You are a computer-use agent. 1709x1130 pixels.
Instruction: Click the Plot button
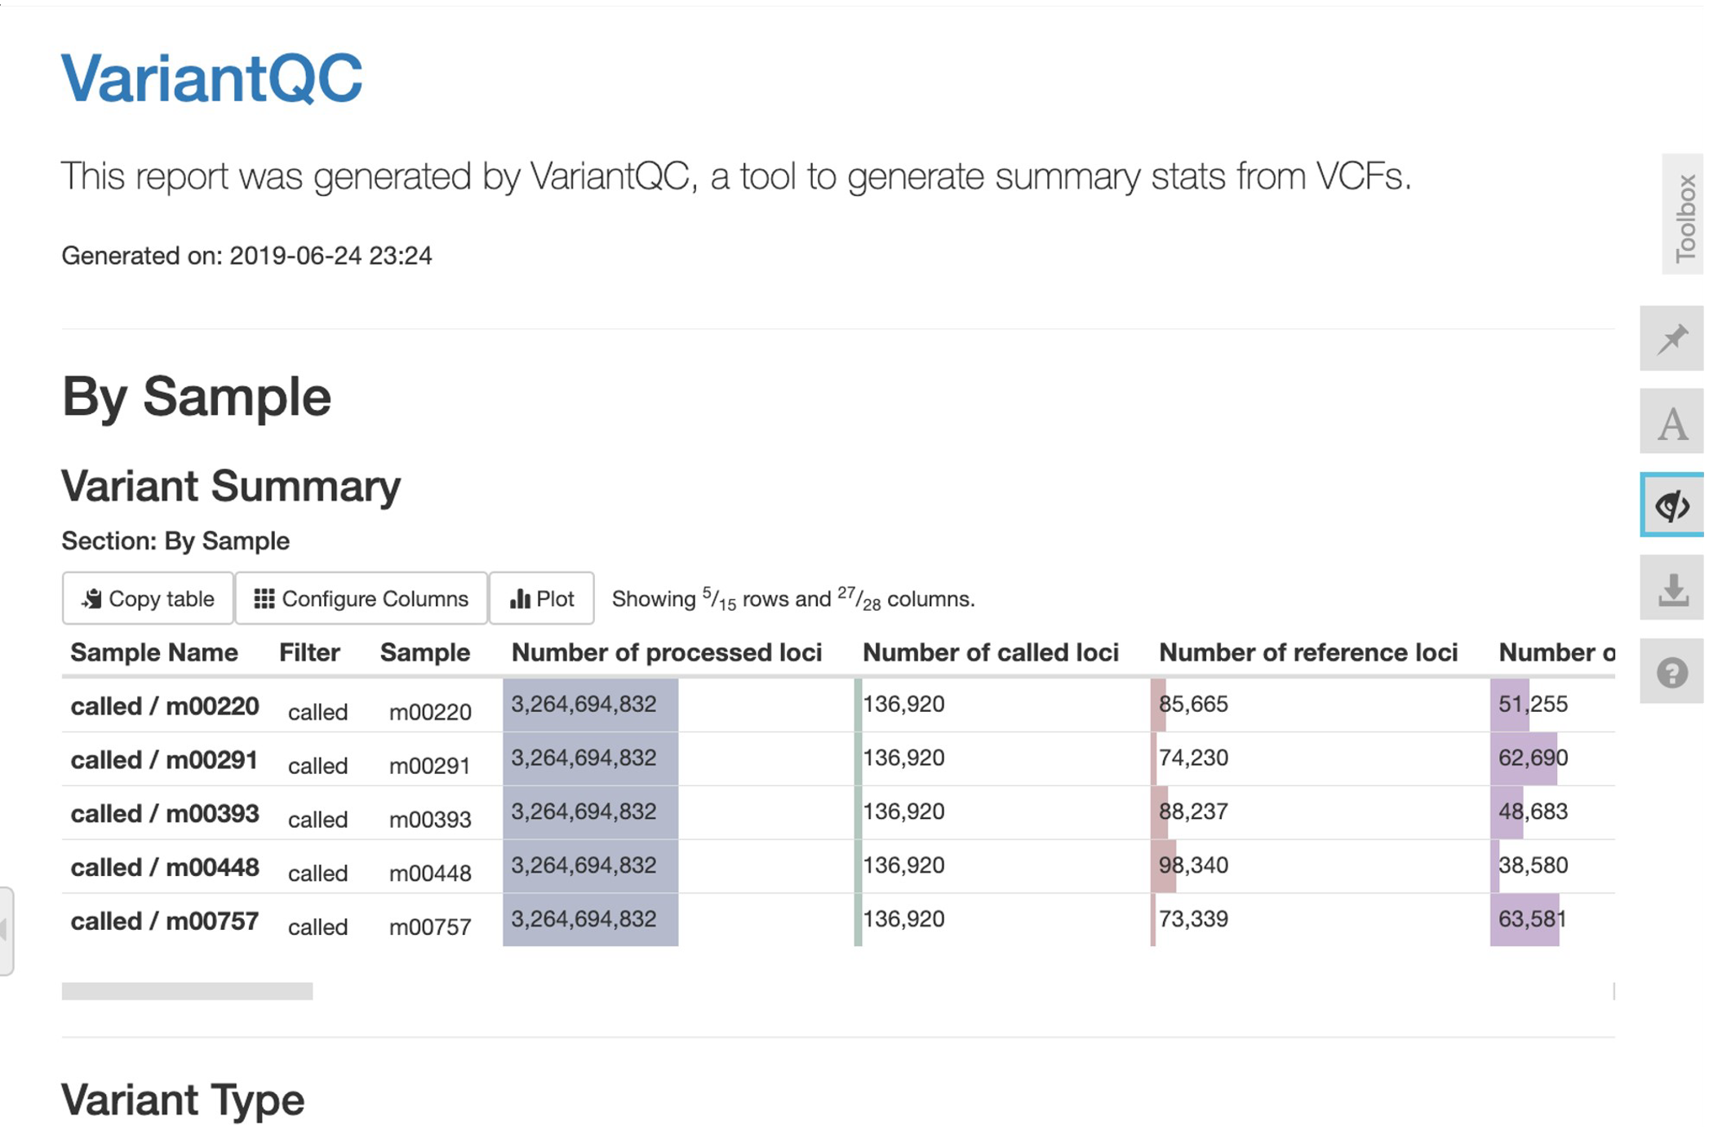coord(542,598)
